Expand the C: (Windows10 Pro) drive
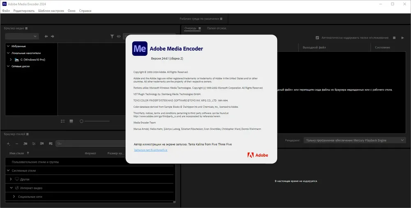The height and width of the screenshot is (208, 411). coord(11,59)
